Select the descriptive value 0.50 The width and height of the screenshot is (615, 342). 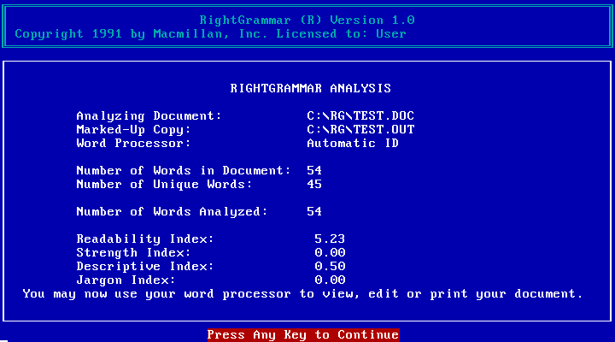[330, 267]
